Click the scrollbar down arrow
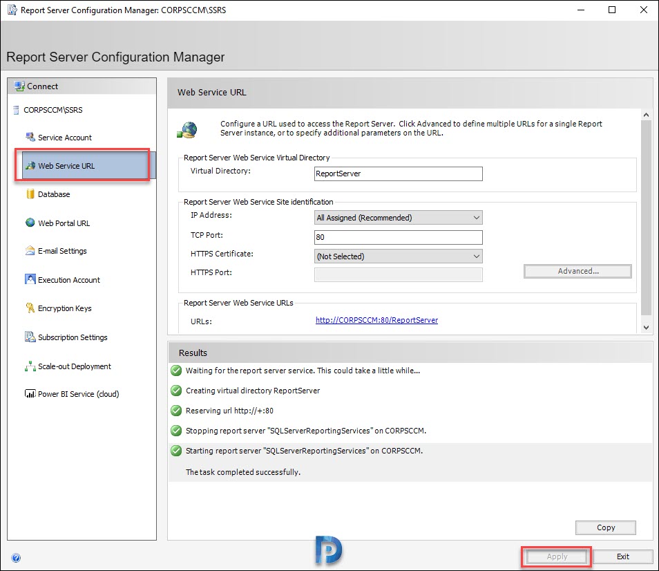 click(x=646, y=327)
